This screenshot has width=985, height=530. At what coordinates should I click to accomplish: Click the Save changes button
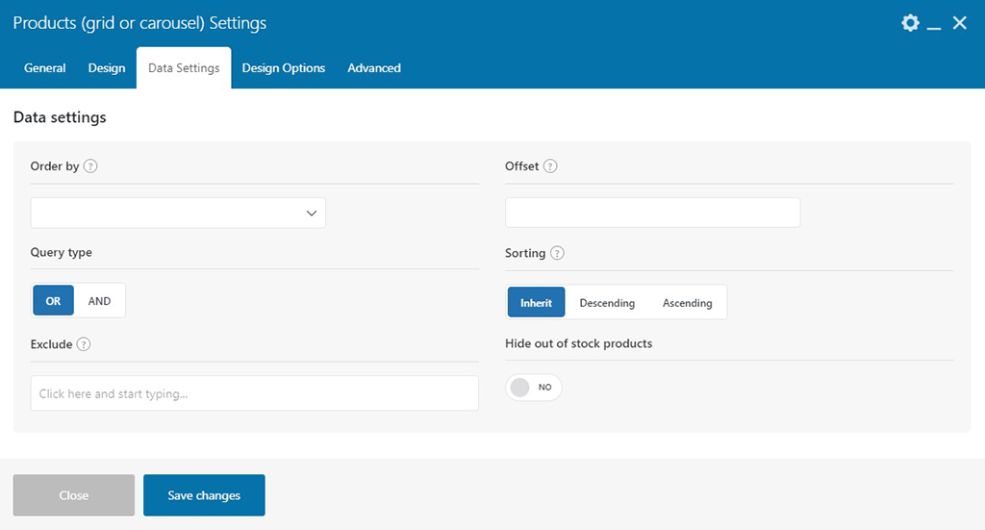204,495
